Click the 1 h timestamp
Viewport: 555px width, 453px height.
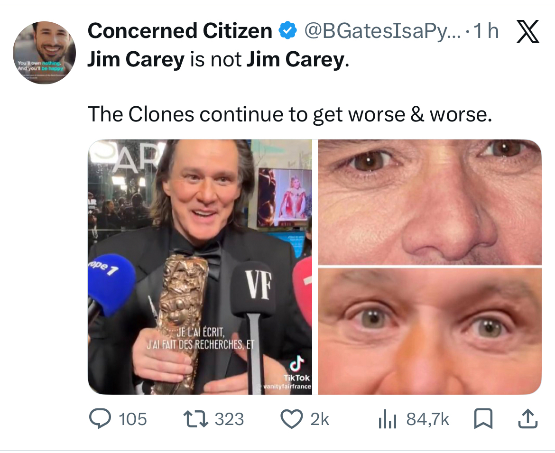point(486,32)
